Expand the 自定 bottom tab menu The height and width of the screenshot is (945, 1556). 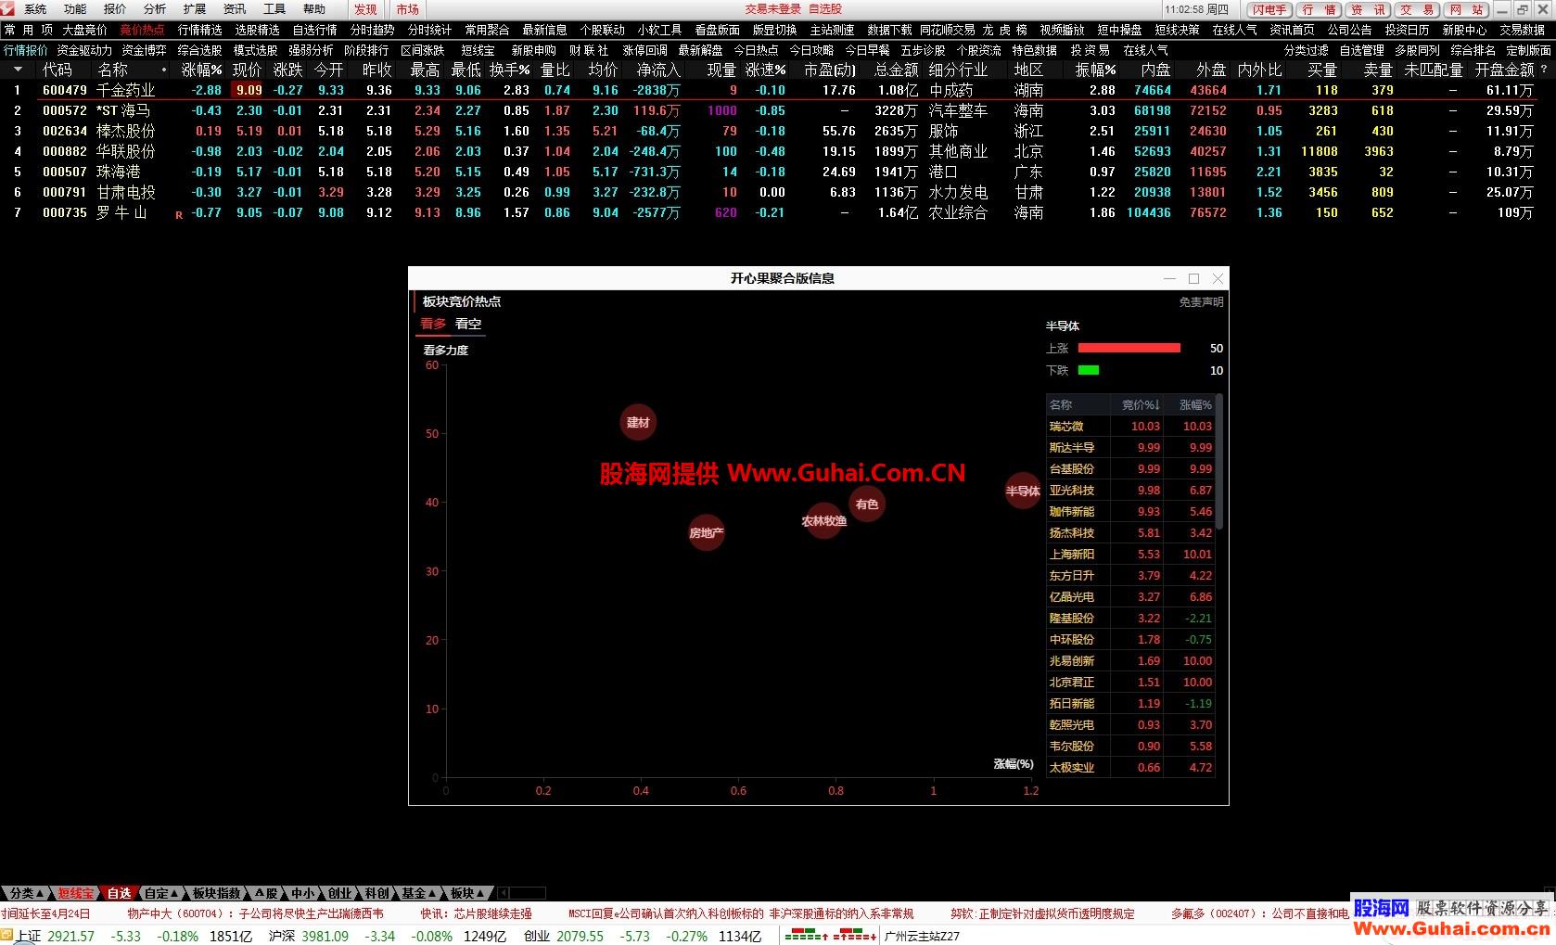pyautogui.click(x=161, y=893)
